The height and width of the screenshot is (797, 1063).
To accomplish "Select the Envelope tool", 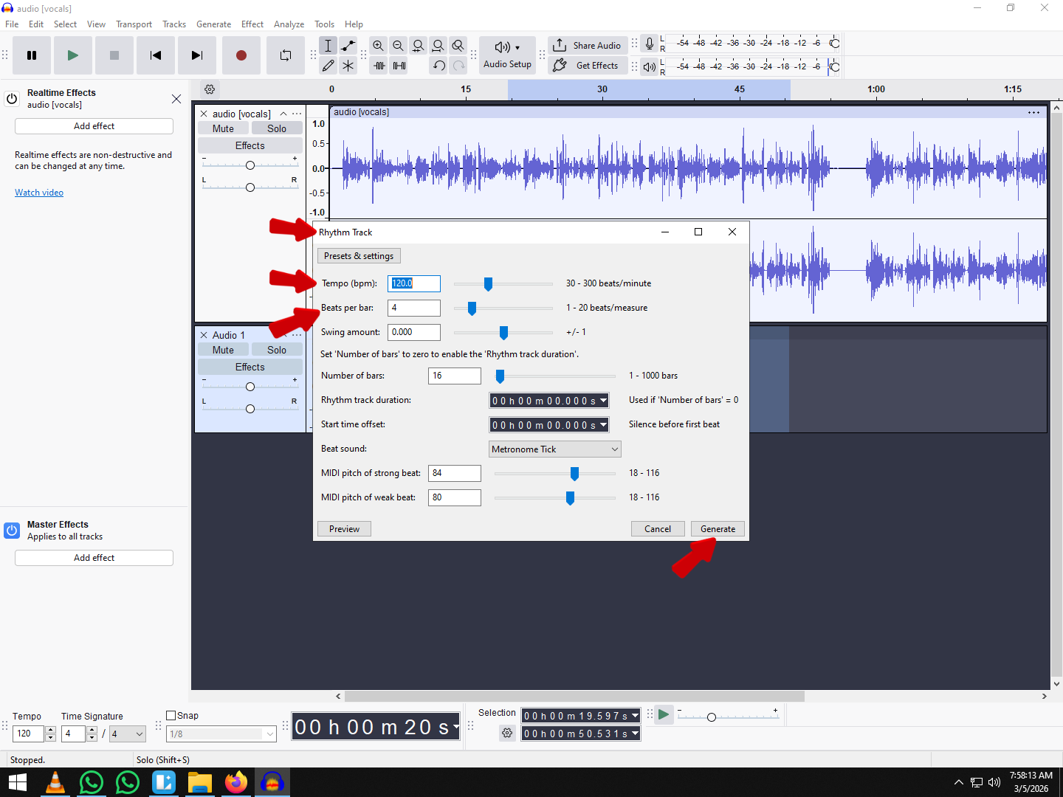I will [348, 46].
